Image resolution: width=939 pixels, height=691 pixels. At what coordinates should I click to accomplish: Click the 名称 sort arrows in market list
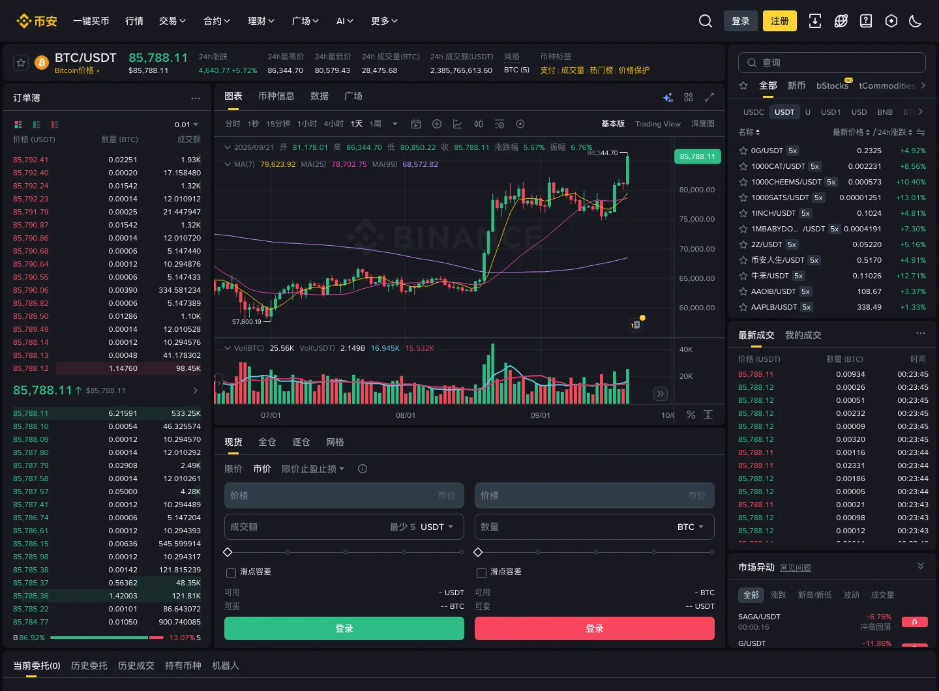point(758,132)
